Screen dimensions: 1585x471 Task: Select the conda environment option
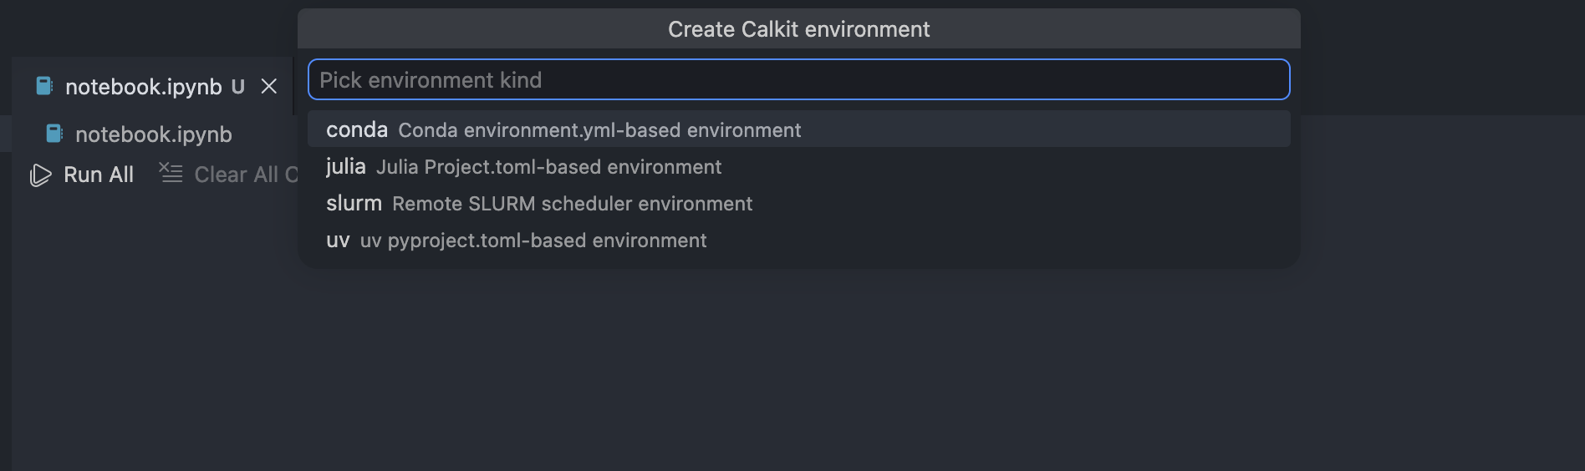pyautogui.click(x=357, y=130)
